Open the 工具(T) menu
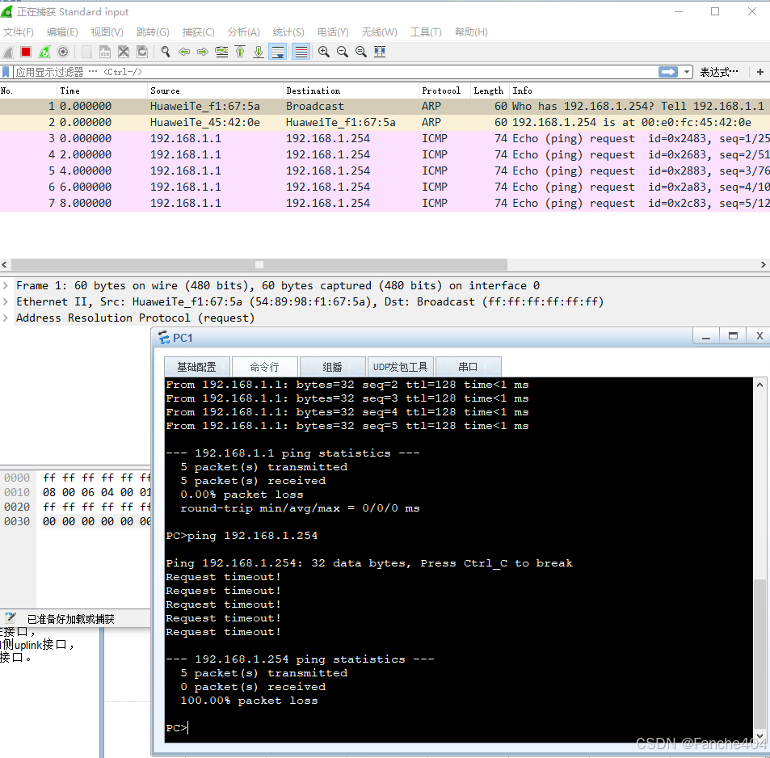Screen dimensions: 770x758 [x=426, y=32]
